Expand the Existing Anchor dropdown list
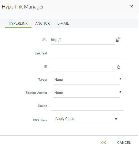The width and height of the screenshot is (139, 150). 87,93
